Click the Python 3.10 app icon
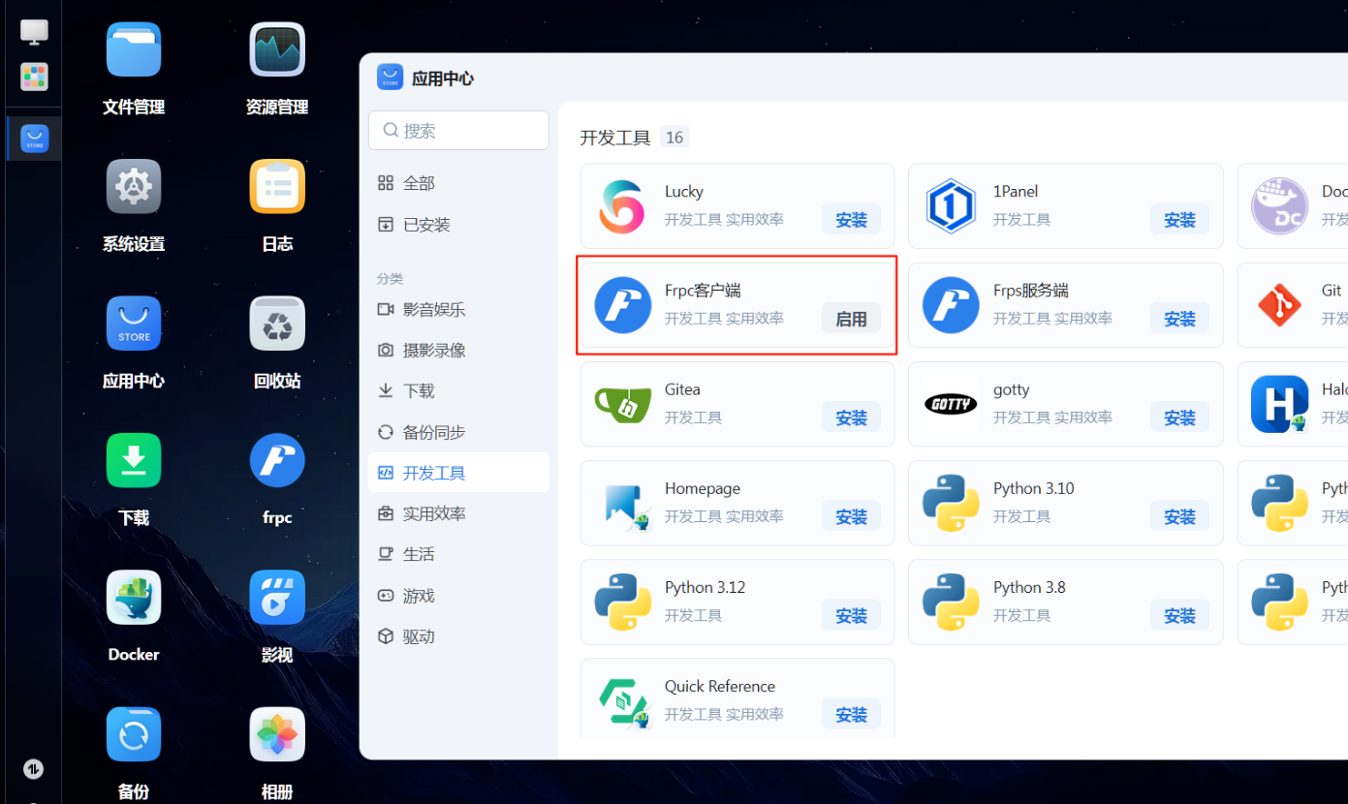1348x804 pixels. 951,504
